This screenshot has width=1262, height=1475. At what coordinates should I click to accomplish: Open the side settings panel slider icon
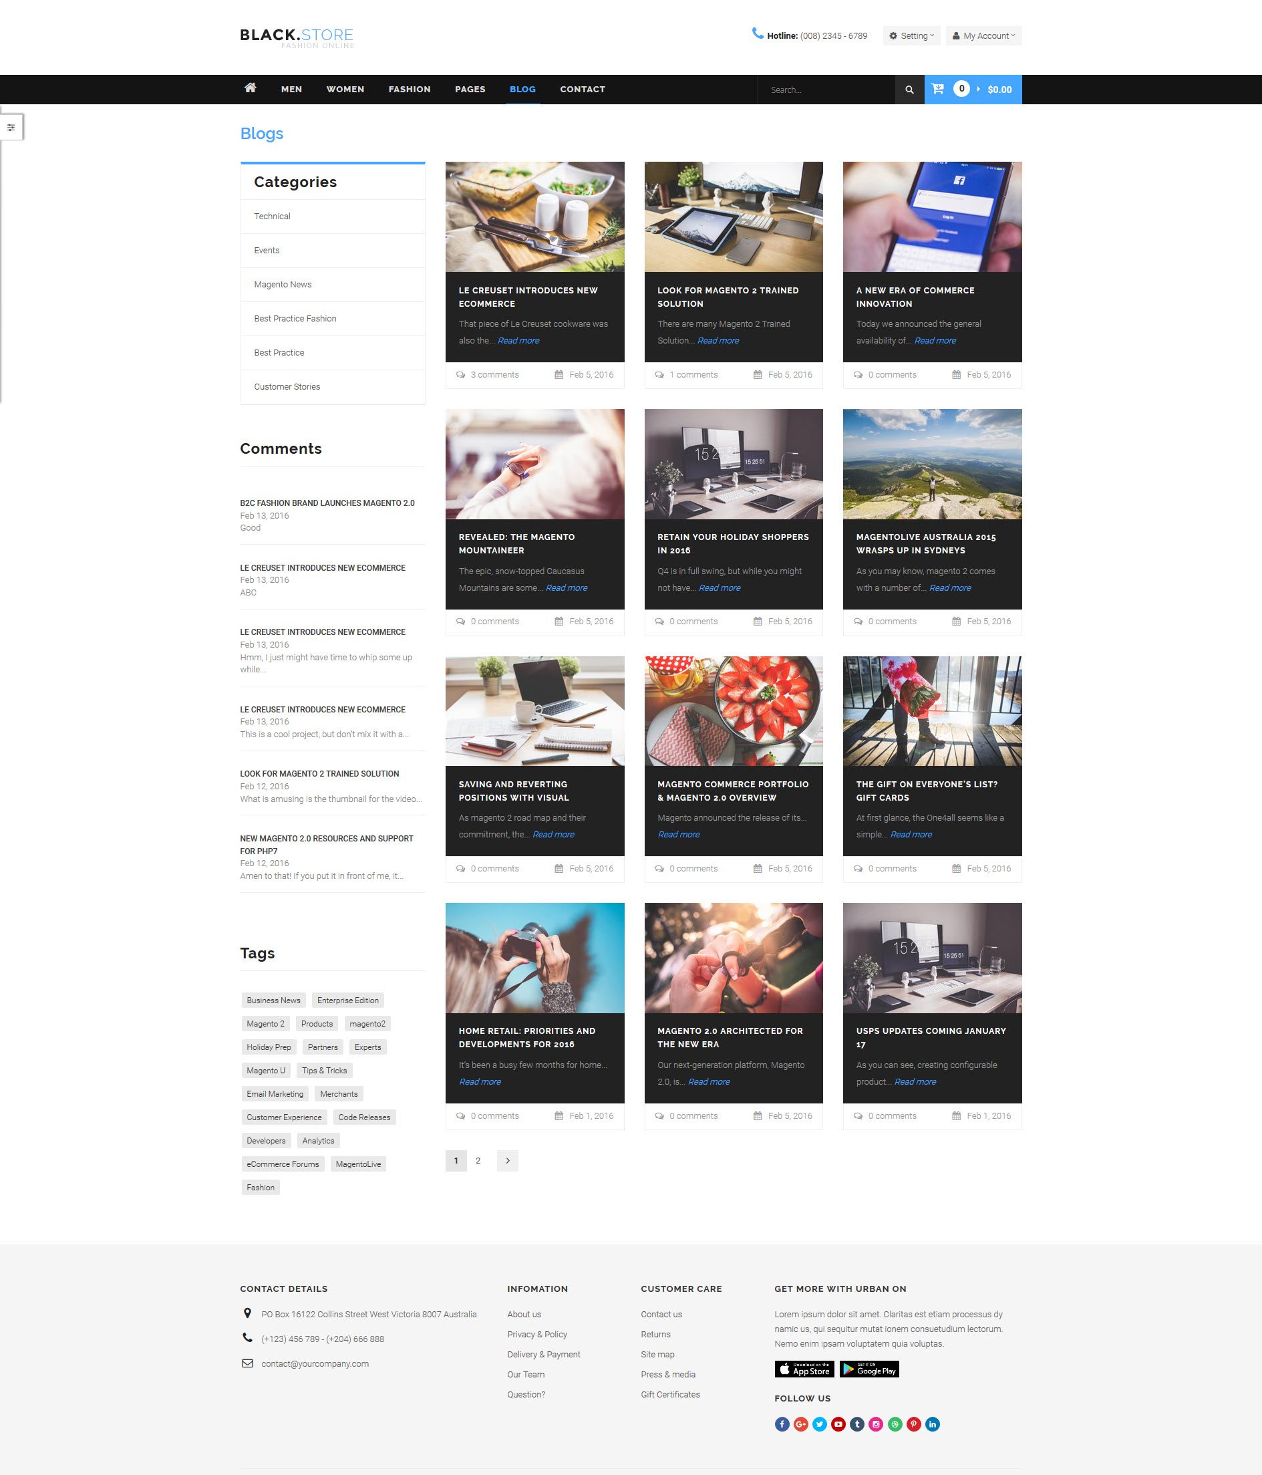click(11, 128)
